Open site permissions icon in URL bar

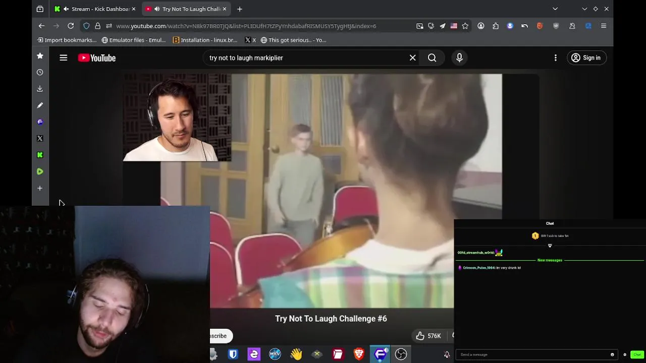[109, 26]
